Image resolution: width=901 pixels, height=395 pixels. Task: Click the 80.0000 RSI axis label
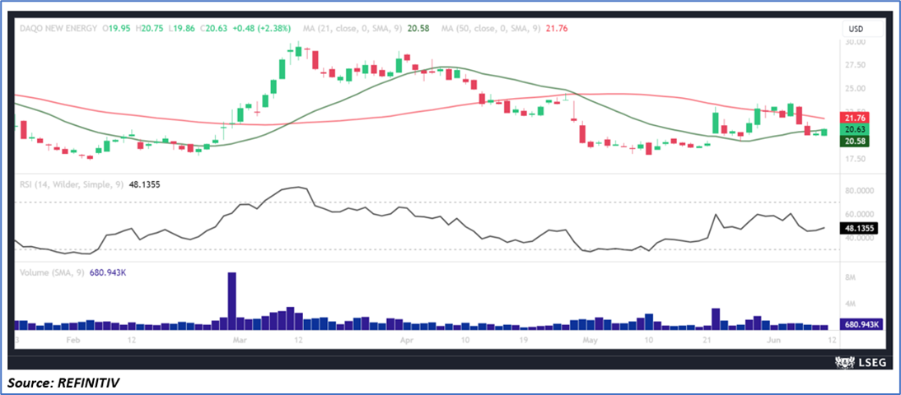pyautogui.click(x=858, y=190)
